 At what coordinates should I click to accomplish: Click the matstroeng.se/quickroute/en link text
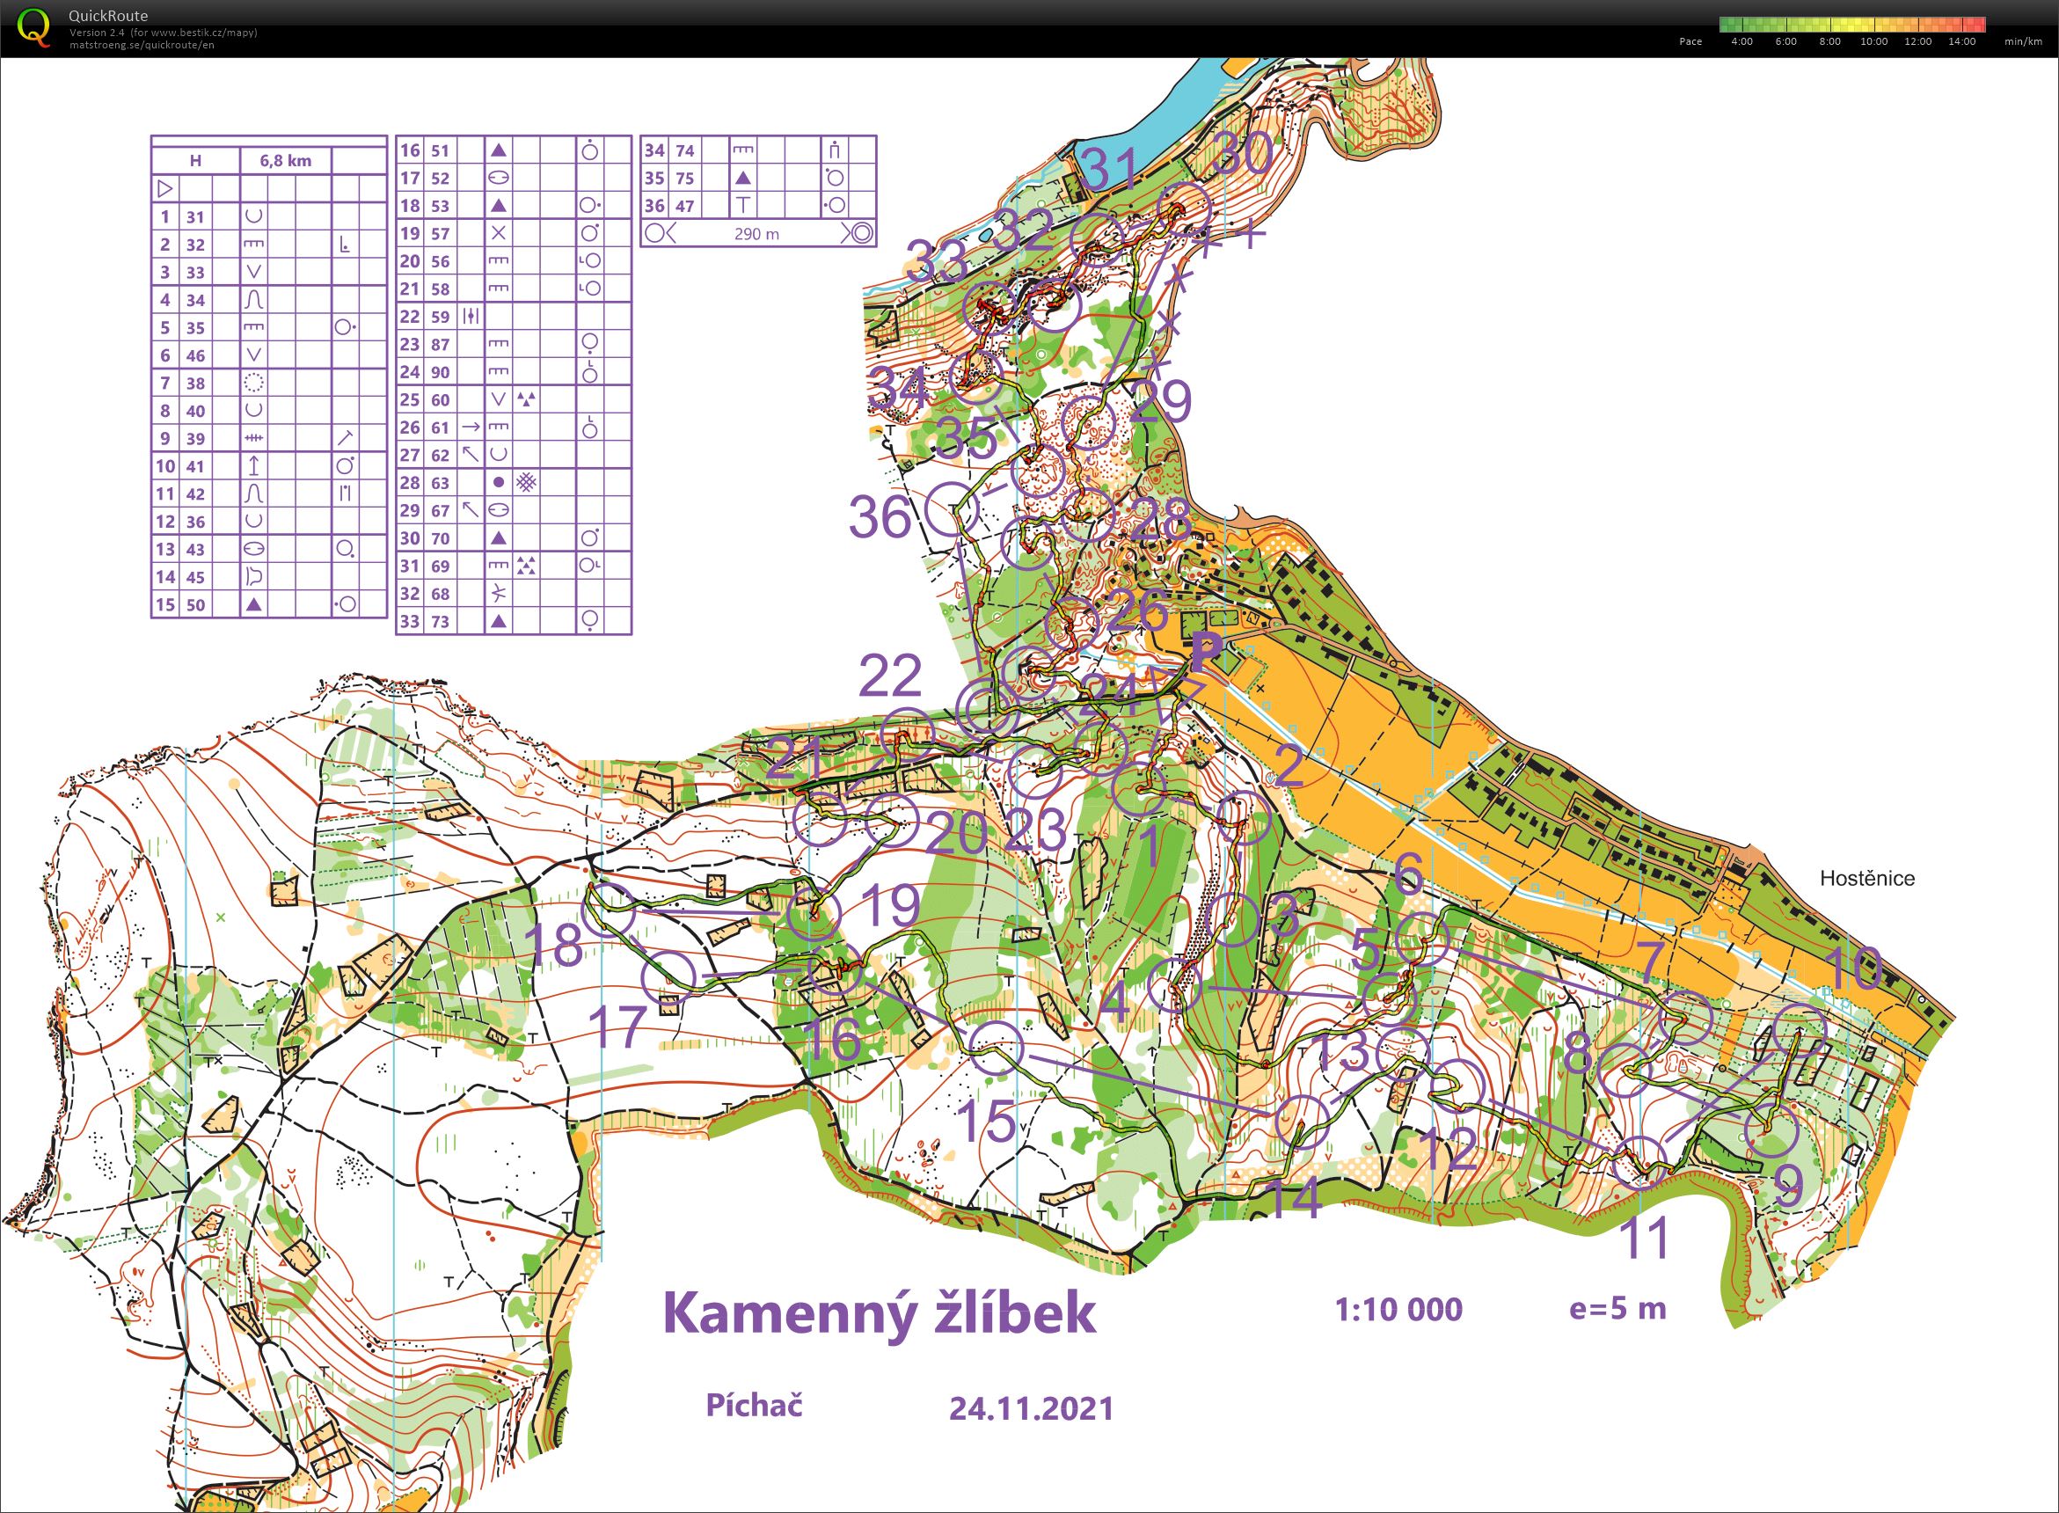point(142,45)
